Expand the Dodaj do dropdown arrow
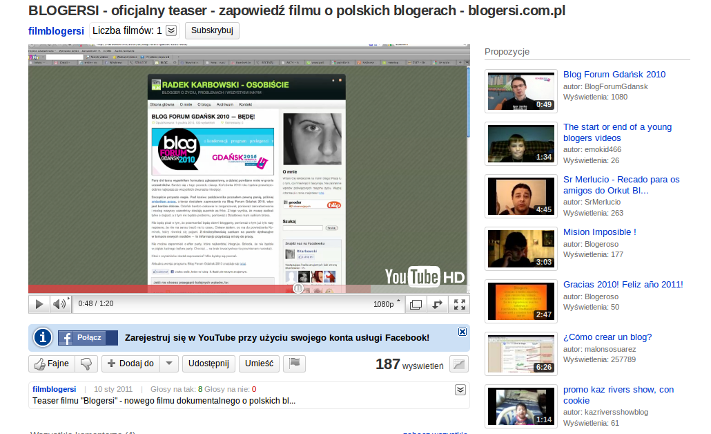This screenshot has width=711, height=434. click(170, 364)
